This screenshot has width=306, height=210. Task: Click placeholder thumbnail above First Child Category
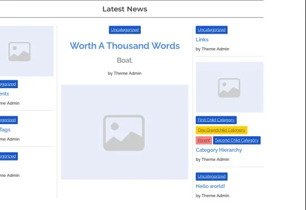pos(229,87)
